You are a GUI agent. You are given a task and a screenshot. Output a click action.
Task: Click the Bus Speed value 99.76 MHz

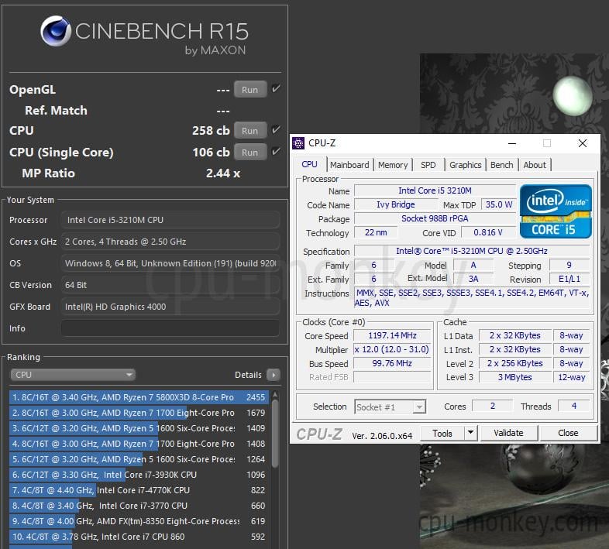coord(392,363)
